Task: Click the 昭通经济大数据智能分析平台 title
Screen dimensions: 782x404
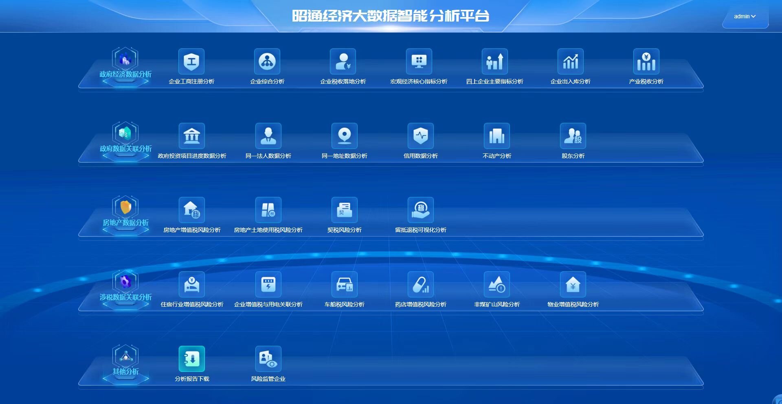Action: tap(391, 16)
